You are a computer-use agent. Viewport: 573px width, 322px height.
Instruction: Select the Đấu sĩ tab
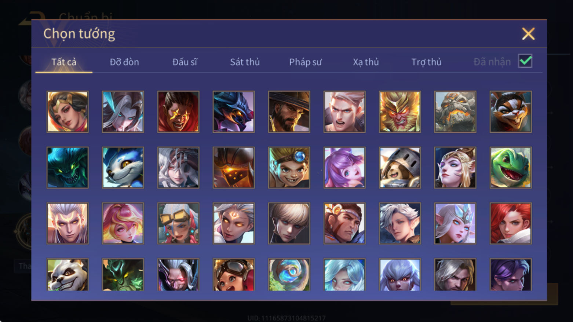tap(185, 62)
